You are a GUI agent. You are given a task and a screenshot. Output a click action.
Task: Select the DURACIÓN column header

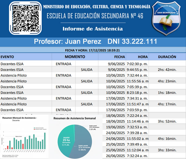(167, 57)
